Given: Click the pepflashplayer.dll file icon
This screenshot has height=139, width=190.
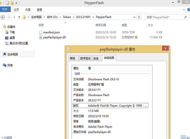Looking at the screenshot, I should [41, 37].
